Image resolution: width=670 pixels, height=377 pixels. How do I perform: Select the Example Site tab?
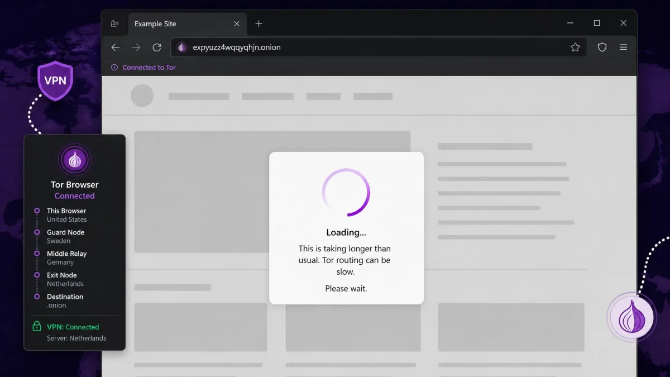pyautogui.click(x=186, y=24)
